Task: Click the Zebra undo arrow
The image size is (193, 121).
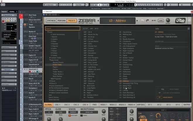Action: tap(142, 20)
